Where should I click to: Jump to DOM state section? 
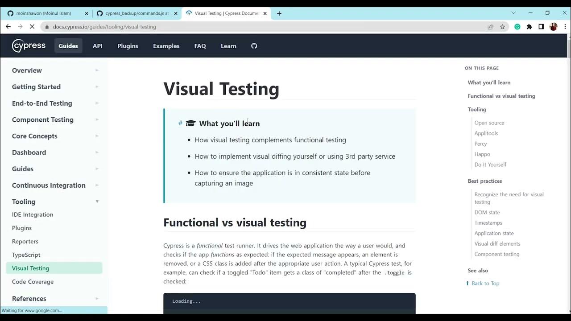pyautogui.click(x=487, y=212)
